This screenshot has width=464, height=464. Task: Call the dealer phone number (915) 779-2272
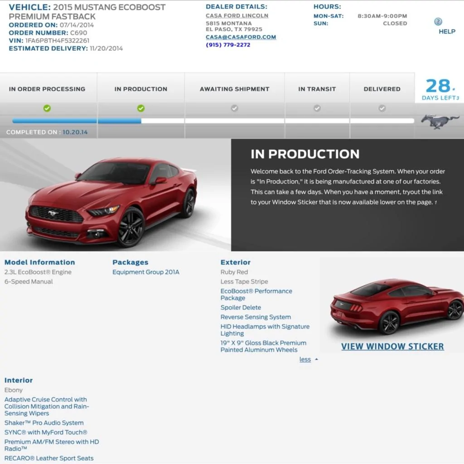[228, 45]
